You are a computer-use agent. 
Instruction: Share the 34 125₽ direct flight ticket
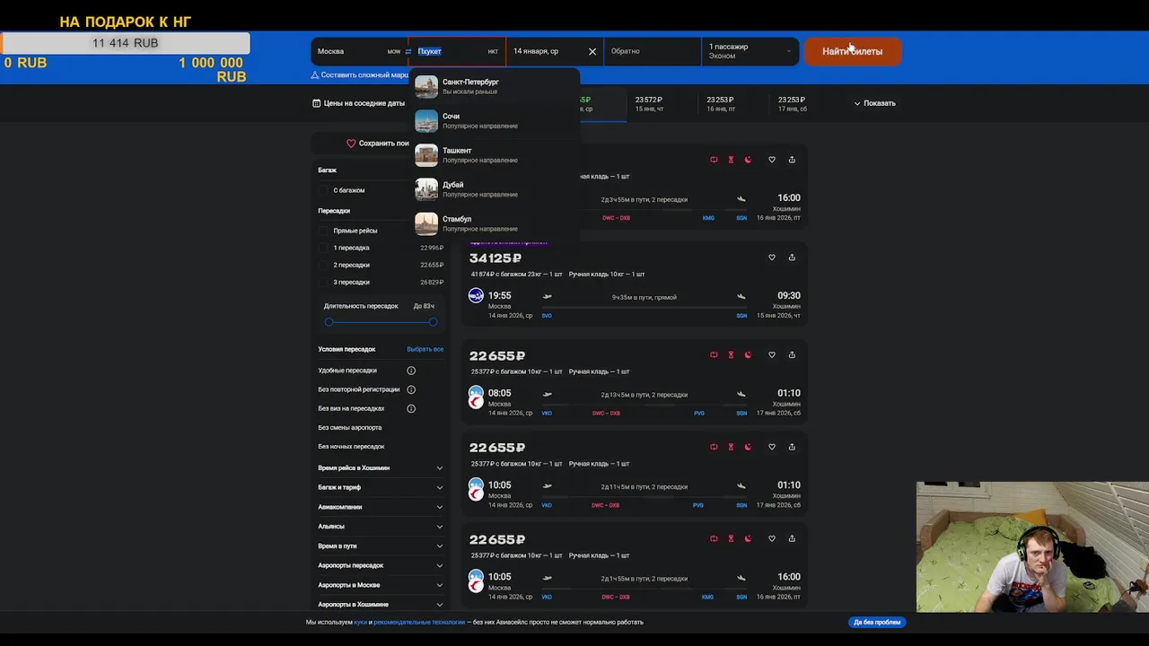pyautogui.click(x=792, y=258)
